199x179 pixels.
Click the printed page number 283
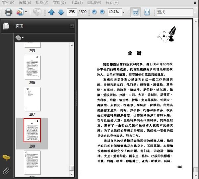pyautogui.click(x=180, y=167)
